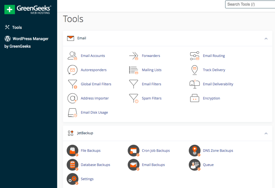The image size is (275, 188).
Task: Click the JetBackup Settings gear icon
Action: (x=72, y=179)
